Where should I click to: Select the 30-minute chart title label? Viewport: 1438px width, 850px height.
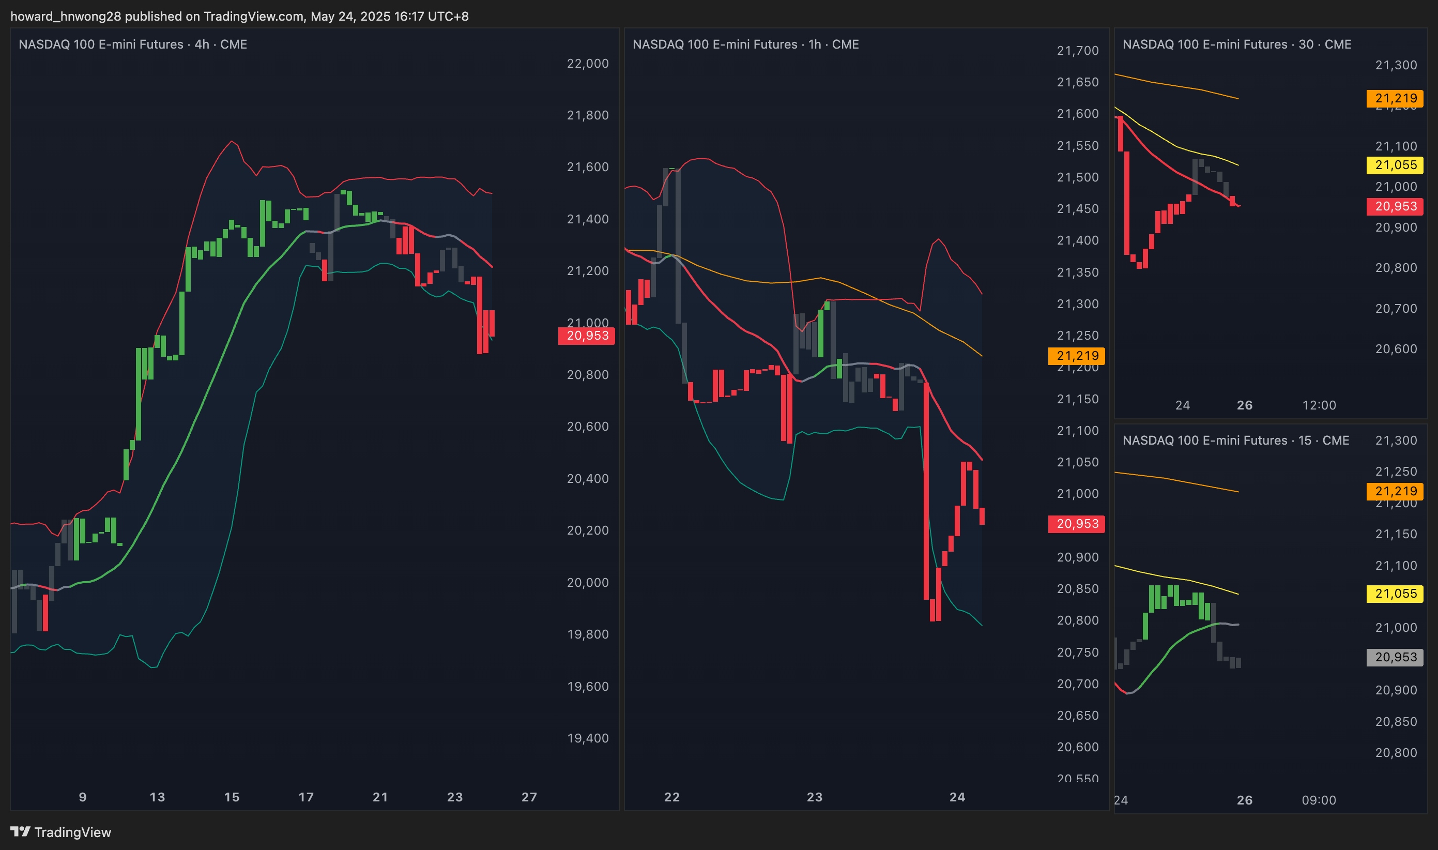coord(1236,44)
